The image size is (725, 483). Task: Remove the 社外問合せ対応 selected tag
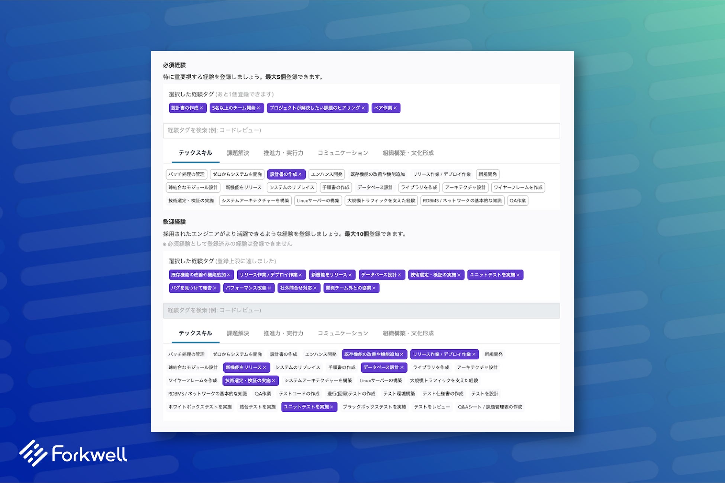(315, 288)
